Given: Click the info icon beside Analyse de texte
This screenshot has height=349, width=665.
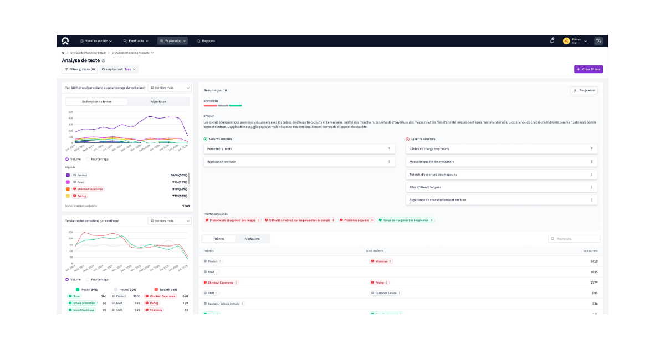Looking at the screenshot, I should [x=104, y=60].
